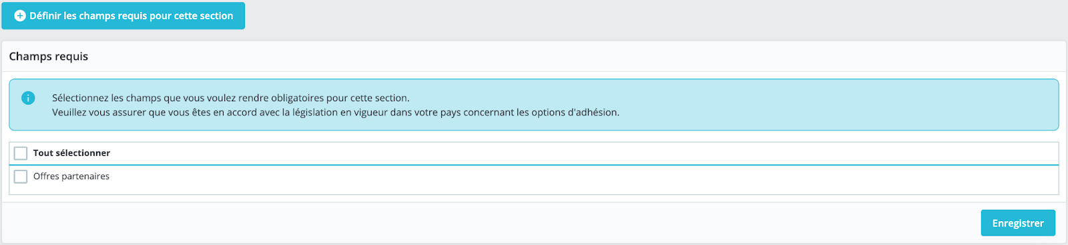Tick the Tout sélectionner checkbox
The width and height of the screenshot is (1068, 245).
21,153
